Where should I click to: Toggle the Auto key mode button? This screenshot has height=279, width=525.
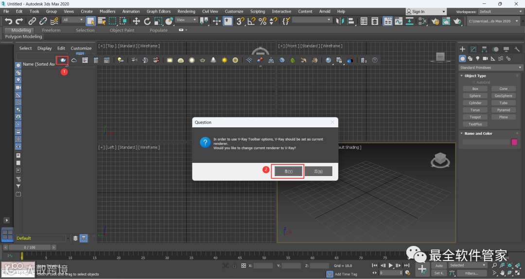(439, 265)
